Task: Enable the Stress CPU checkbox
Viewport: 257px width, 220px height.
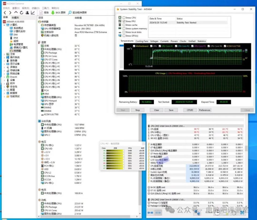Action: (124, 18)
